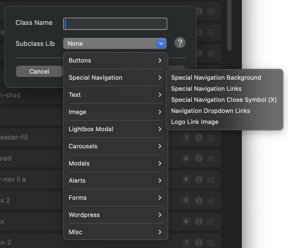Select Special Navigation Links from submenu
The width and height of the screenshot is (288, 248).
(x=206, y=89)
